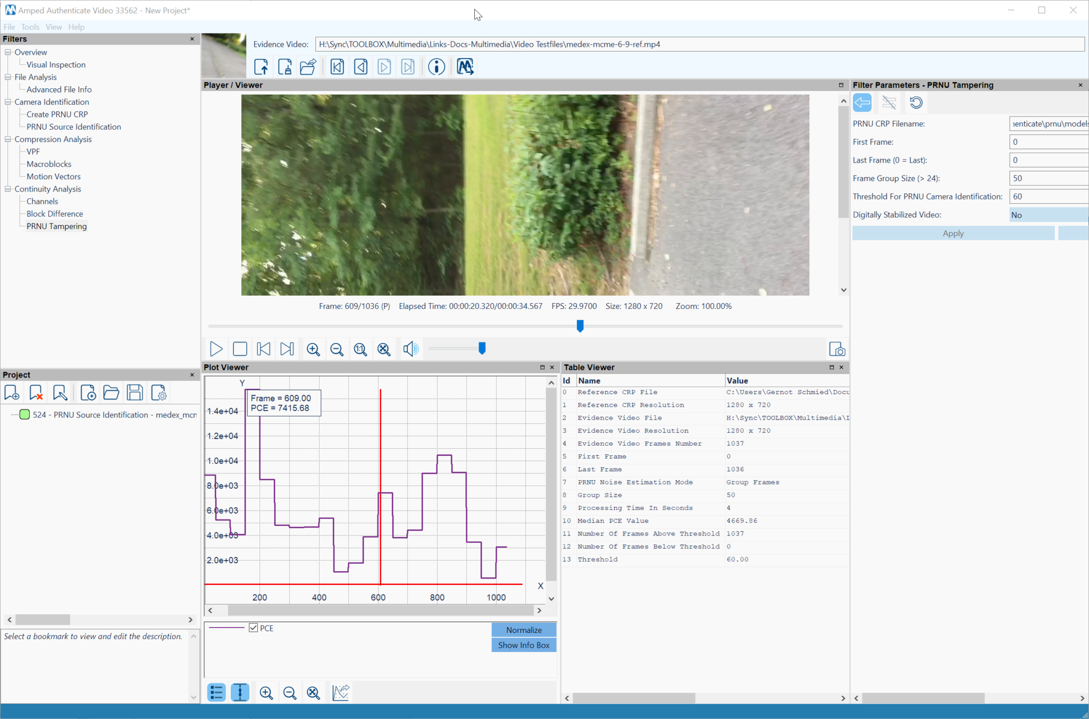
Task: Save the project with the floppy disk icon
Action: coord(135,392)
